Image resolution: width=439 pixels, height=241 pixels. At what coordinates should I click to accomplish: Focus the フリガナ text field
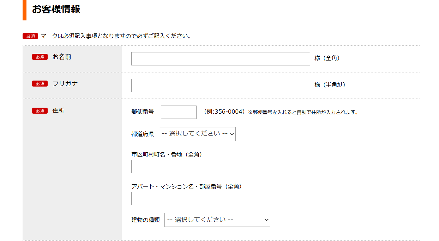point(220,85)
